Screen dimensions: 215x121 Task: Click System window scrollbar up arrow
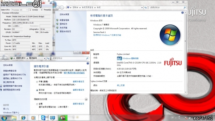(185, 13)
